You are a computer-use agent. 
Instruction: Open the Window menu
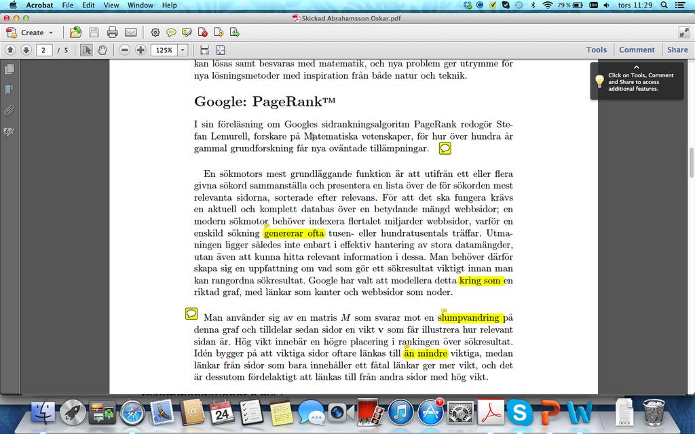coord(140,5)
